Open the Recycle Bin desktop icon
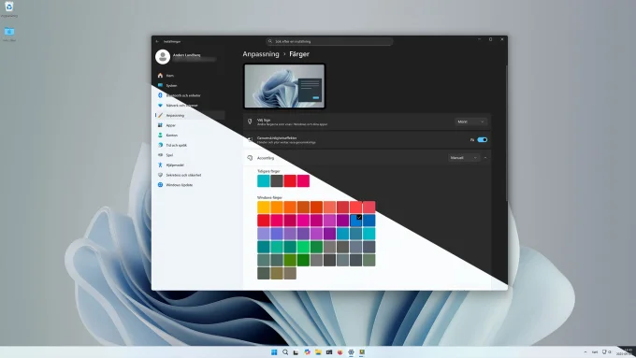Screen dimensions: 636x358 point(9,9)
